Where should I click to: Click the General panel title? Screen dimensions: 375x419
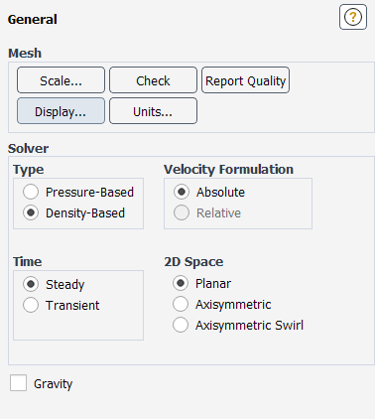(x=33, y=19)
